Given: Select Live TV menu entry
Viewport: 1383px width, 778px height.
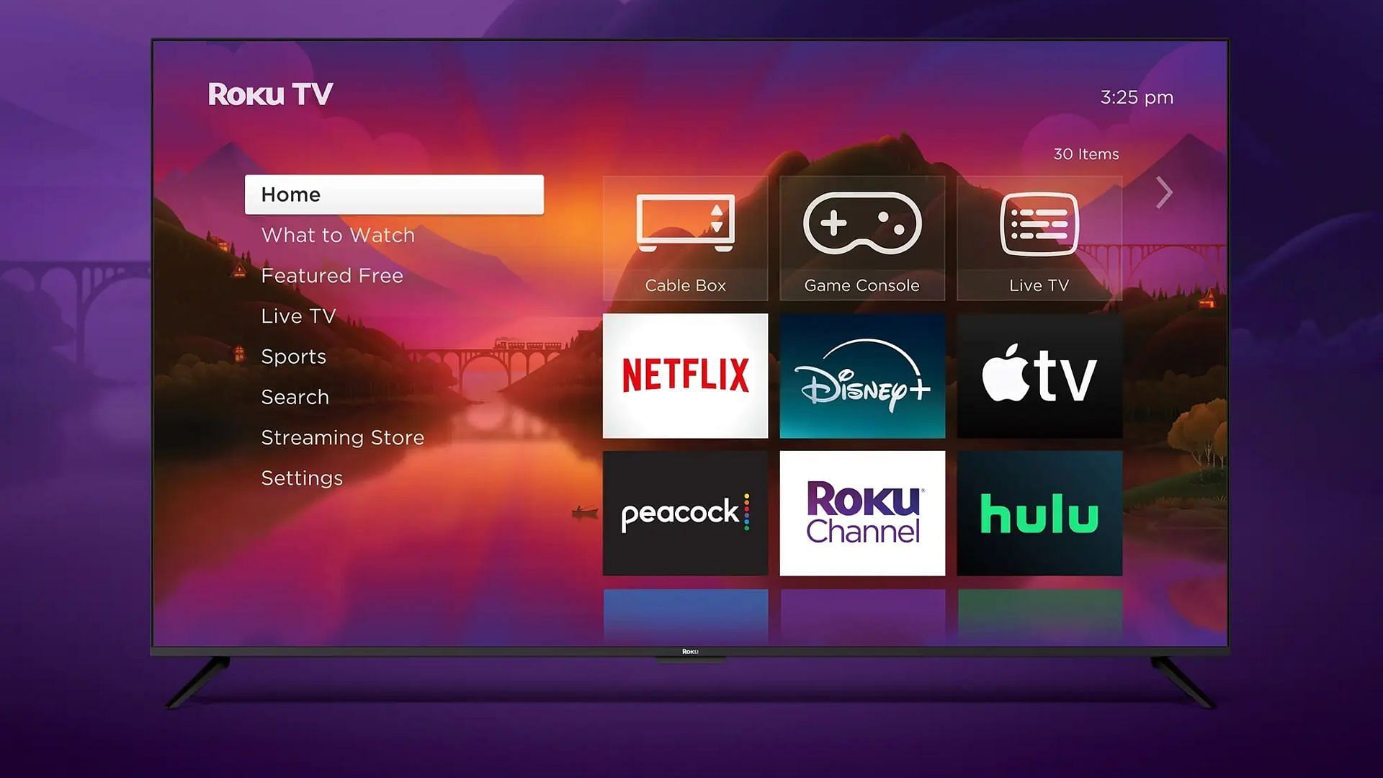Looking at the screenshot, I should [298, 316].
